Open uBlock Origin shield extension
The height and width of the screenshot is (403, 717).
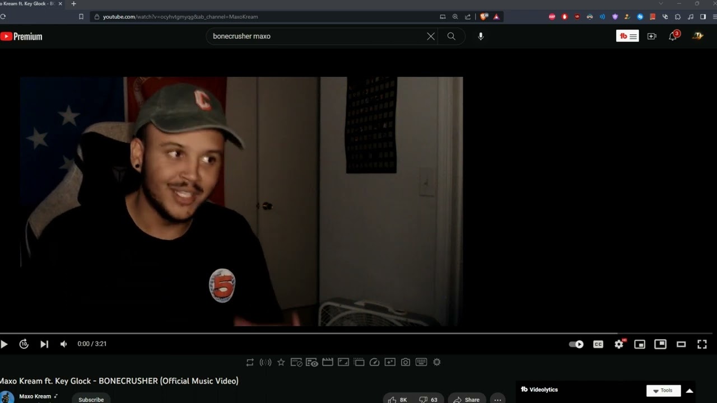point(577,17)
